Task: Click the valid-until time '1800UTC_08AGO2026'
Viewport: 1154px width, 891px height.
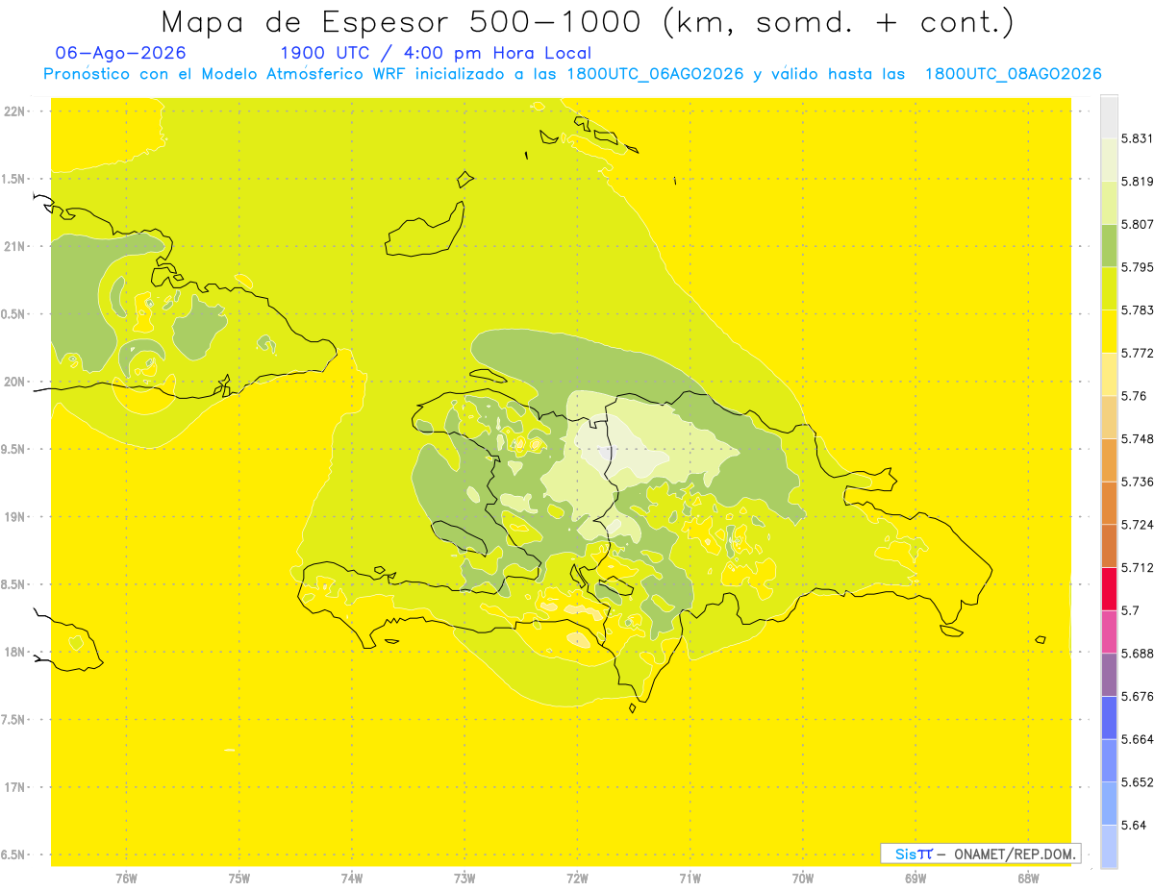Action: (1013, 74)
